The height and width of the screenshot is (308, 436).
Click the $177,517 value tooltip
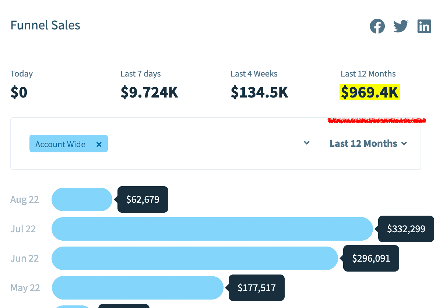click(257, 288)
